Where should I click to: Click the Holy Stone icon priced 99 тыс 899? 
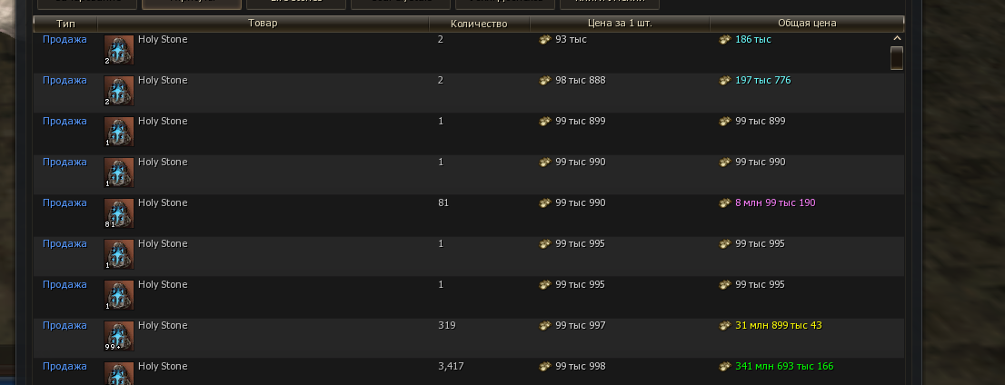119,133
